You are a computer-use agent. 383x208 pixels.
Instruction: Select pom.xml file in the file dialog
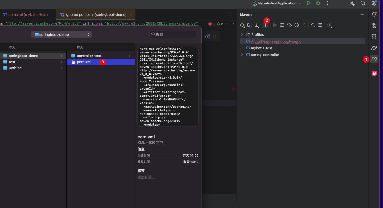pos(101,62)
